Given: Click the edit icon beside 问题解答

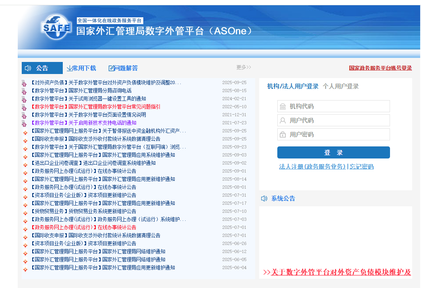Looking at the screenshot, I should click(x=111, y=68).
